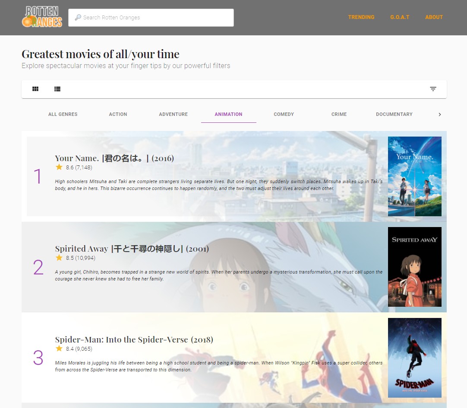Show more genre tabs with the right chevron
This screenshot has height=408, width=467.
click(x=440, y=115)
